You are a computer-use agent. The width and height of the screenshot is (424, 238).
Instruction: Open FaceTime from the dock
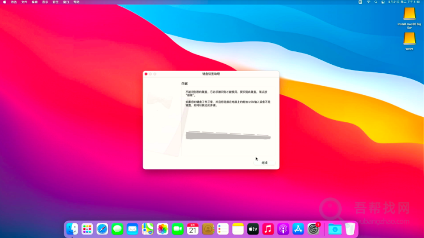(178, 229)
